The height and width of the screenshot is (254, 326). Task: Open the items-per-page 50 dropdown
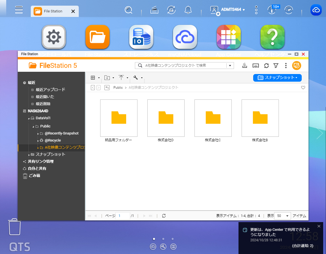[x=283, y=216]
